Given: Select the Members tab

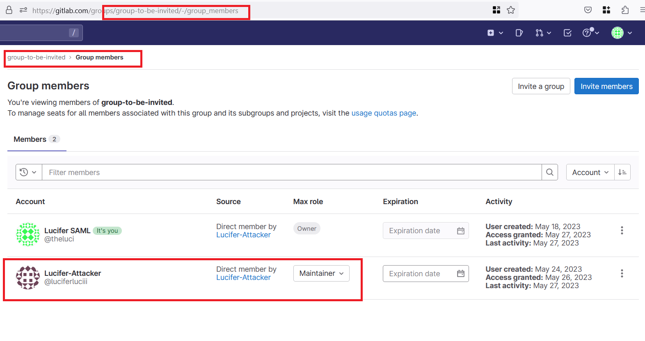Looking at the screenshot, I should [x=37, y=139].
